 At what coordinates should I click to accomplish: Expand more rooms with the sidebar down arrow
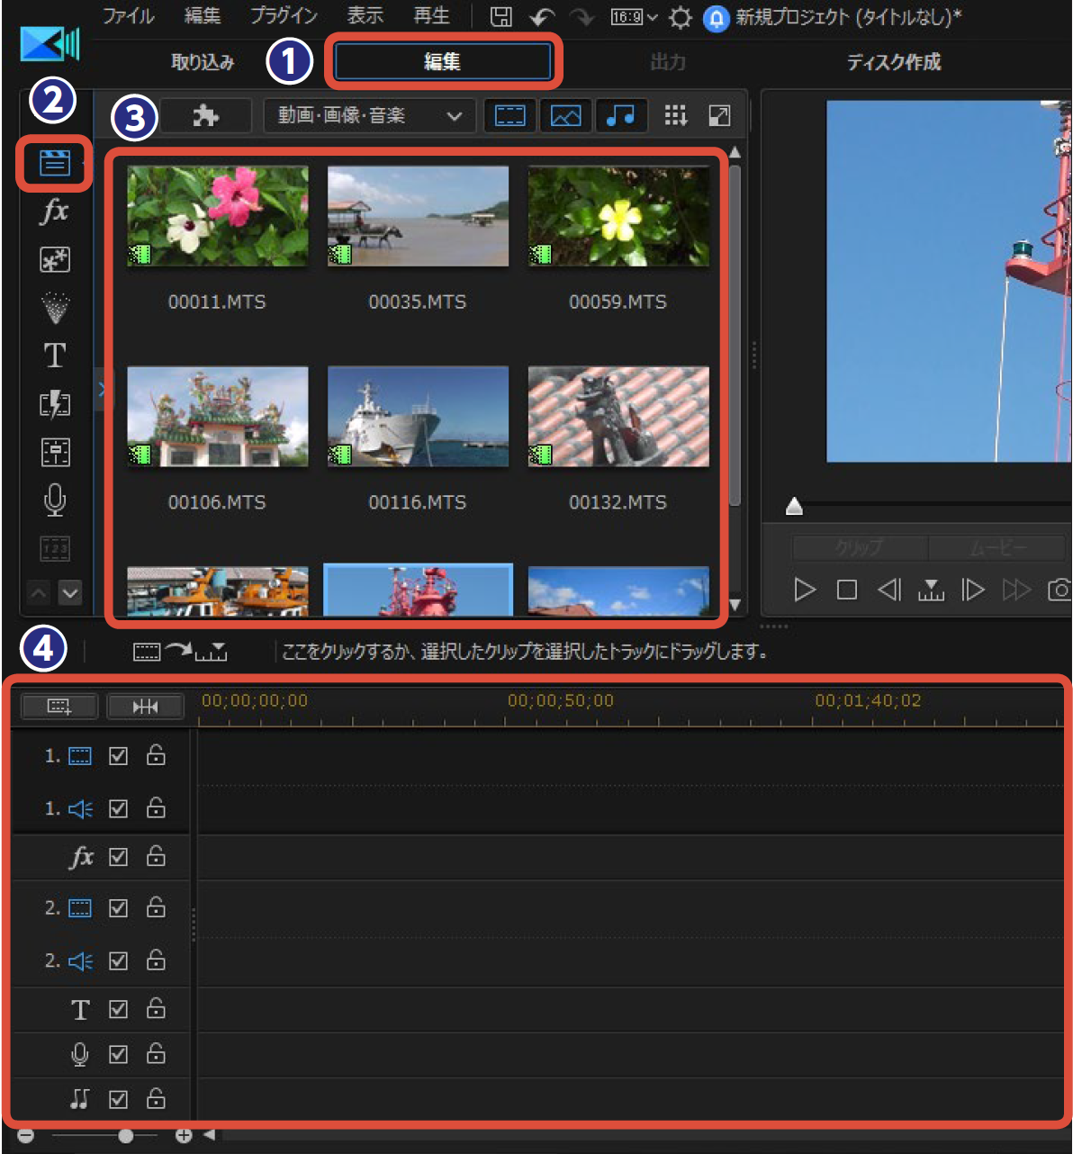point(69,592)
